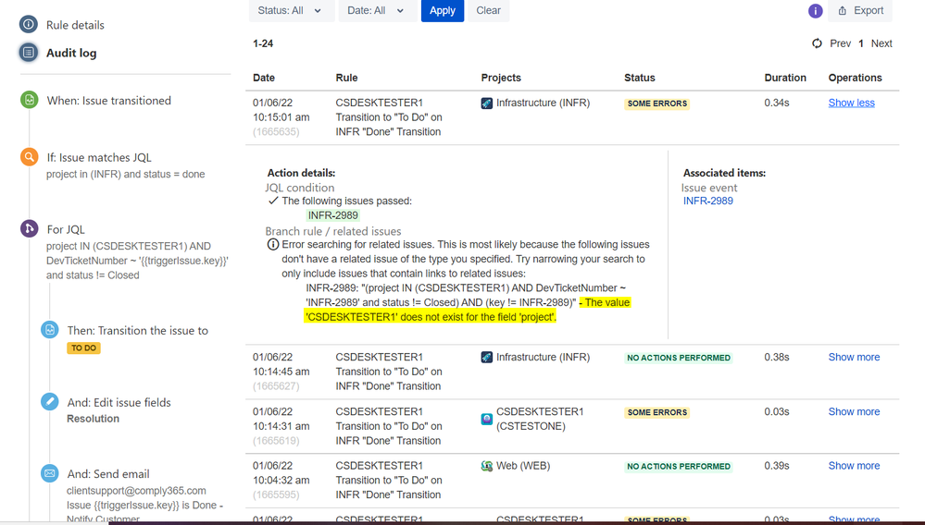The width and height of the screenshot is (925, 525).
Task: Click the Send email envelope icon
Action: [x=50, y=473]
